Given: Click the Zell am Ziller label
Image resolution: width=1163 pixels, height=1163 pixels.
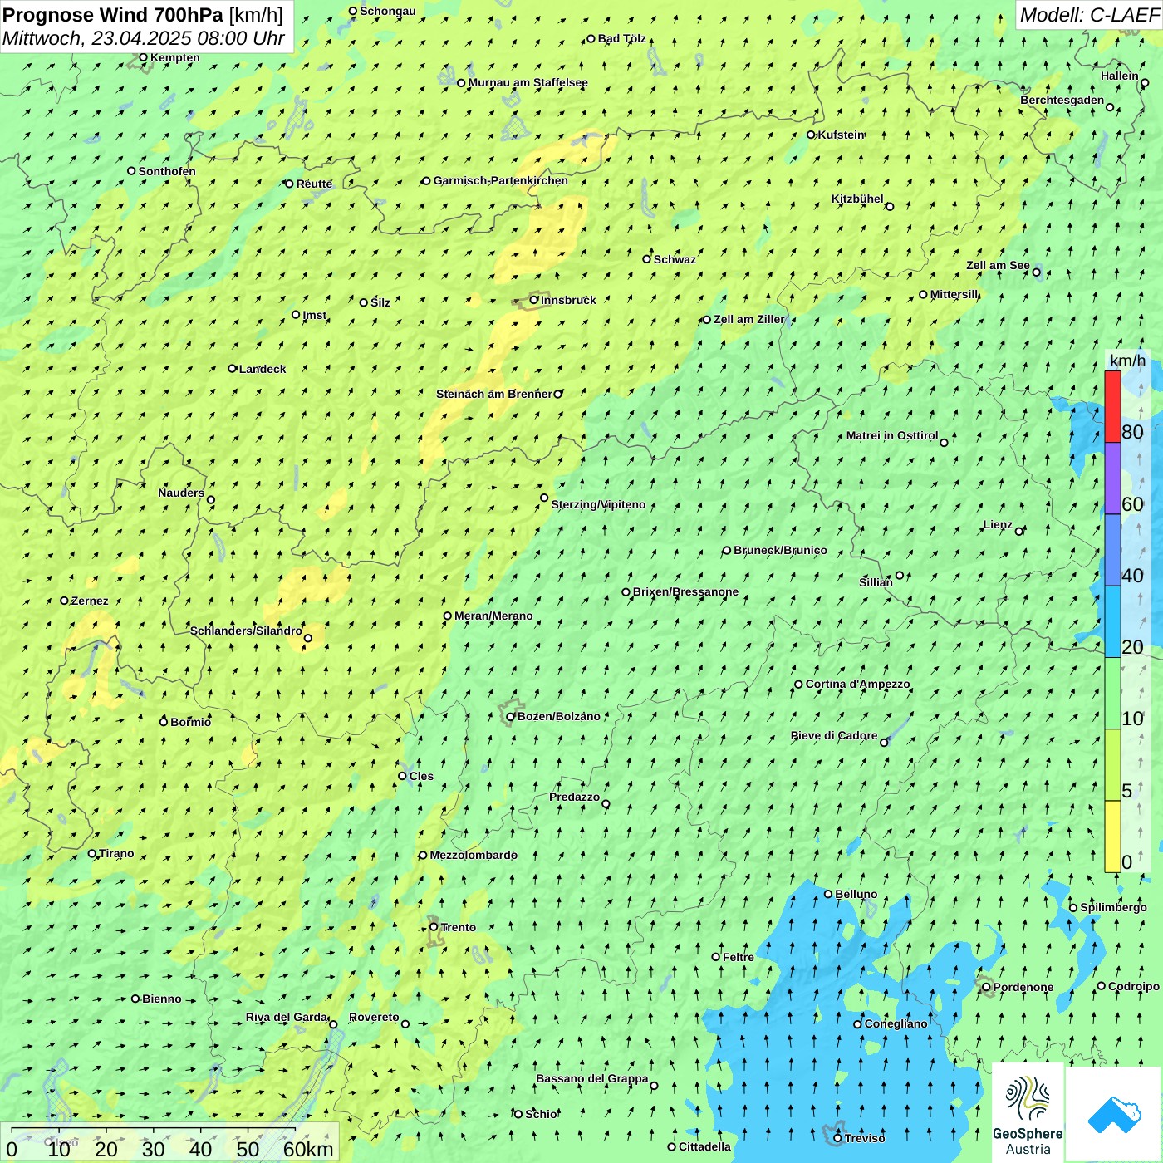Looking at the screenshot, I should 749,319.
